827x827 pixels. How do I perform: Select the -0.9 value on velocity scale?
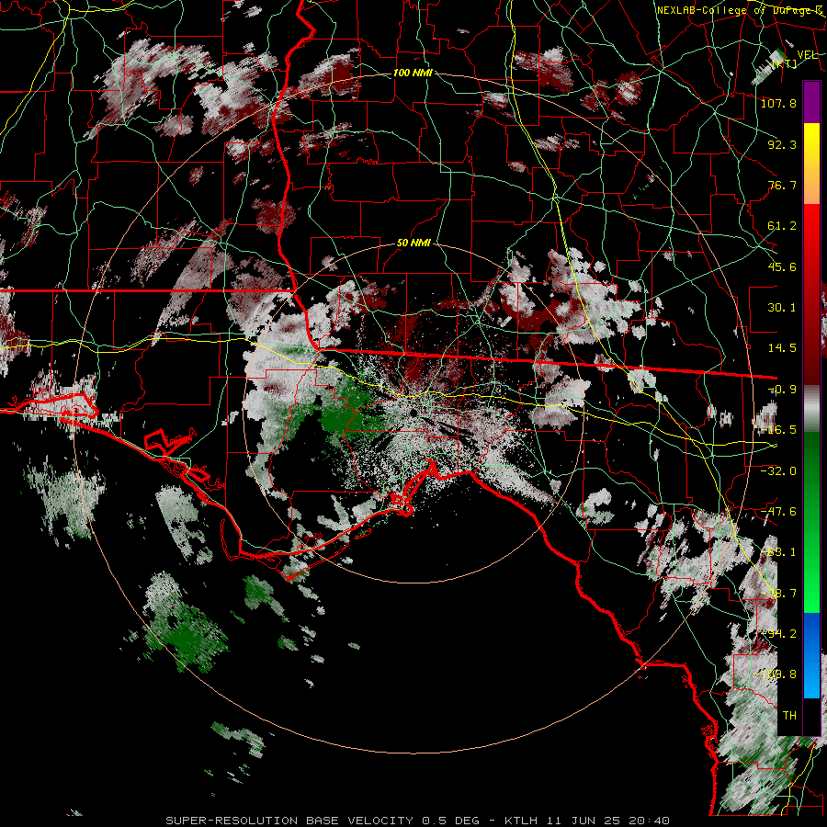point(782,390)
